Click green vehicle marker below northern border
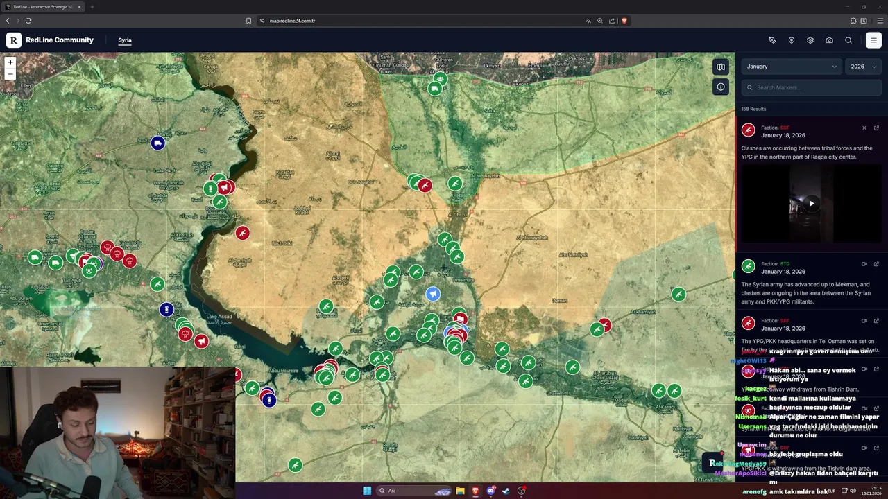The height and width of the screenshot is (499, 888). [x=435, y=89]
